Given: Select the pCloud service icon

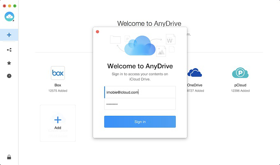Looking at the screenshot, I should pyautogui.click(x=240, y=73).
